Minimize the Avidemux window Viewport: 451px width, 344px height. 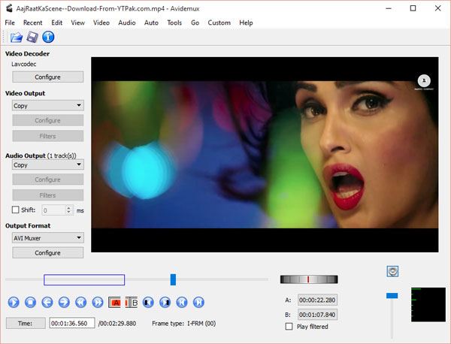click(x=389, y=8)
